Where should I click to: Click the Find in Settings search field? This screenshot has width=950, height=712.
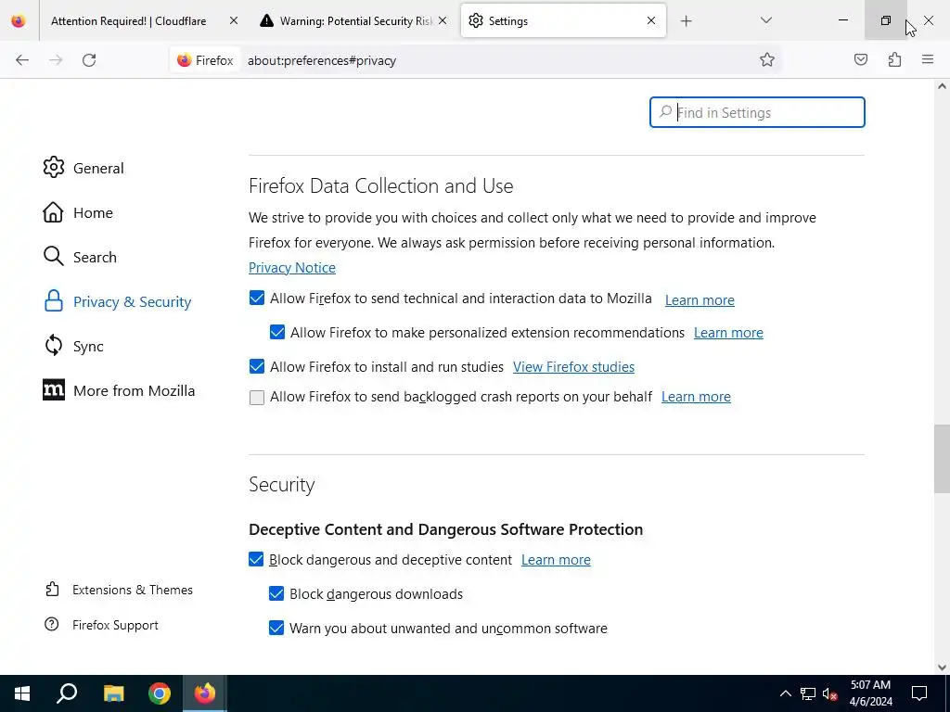click(x=766, y=113)
